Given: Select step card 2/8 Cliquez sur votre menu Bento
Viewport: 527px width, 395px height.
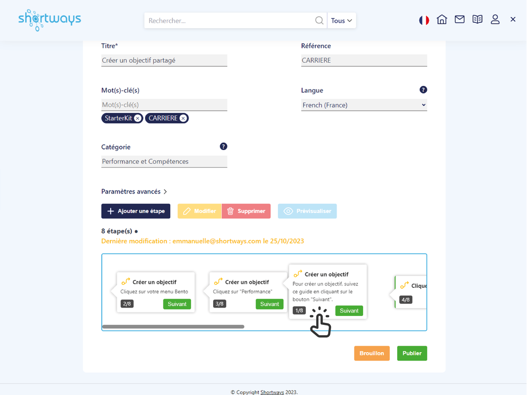Looking at the screenshot, I should coord(155,292).
